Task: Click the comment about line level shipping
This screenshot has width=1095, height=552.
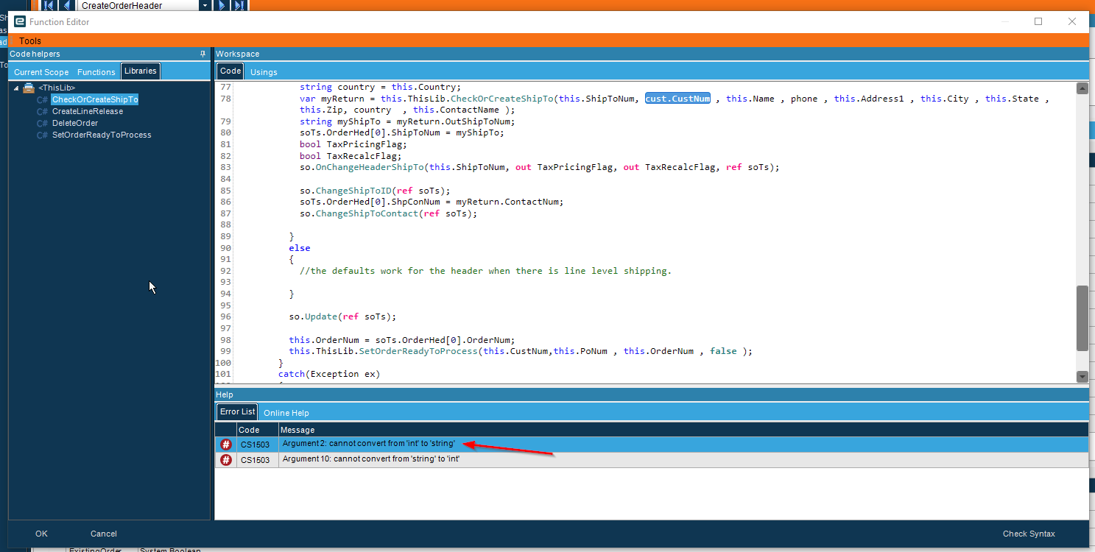Action: click(485, 271)
